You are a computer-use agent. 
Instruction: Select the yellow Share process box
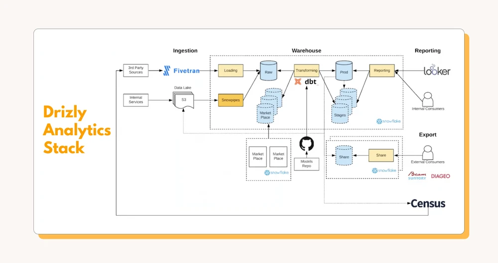click(381, 156)
